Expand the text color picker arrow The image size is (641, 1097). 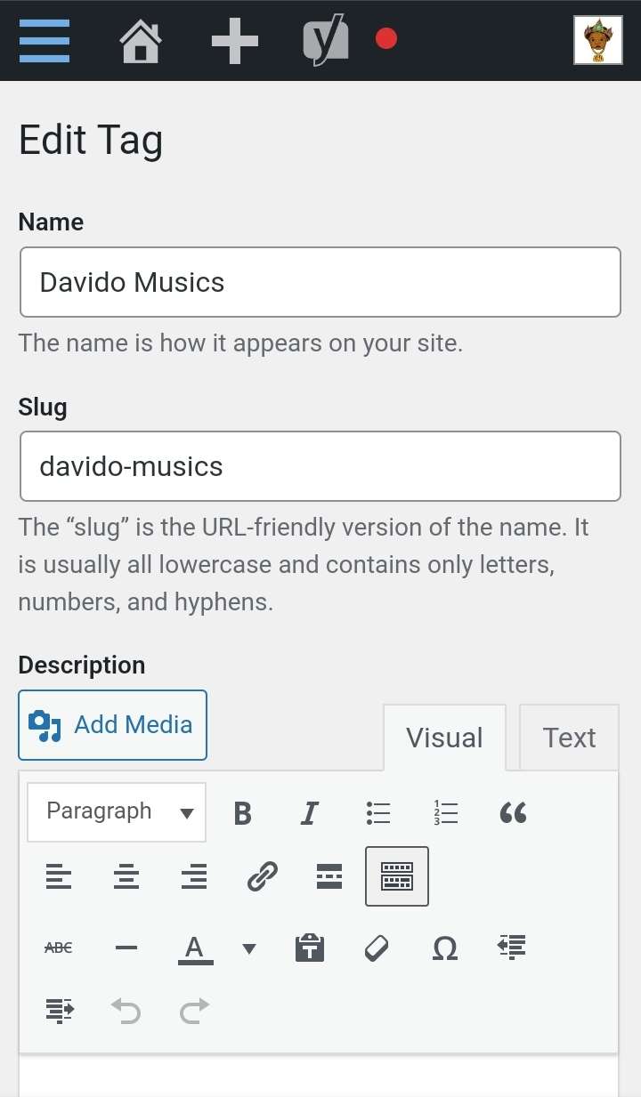point(249,948)
